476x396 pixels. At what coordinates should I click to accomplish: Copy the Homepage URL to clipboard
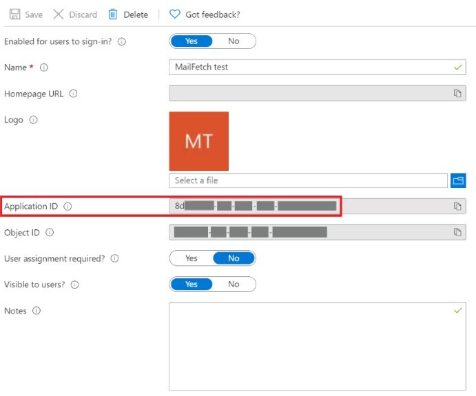tap(457, 94)
